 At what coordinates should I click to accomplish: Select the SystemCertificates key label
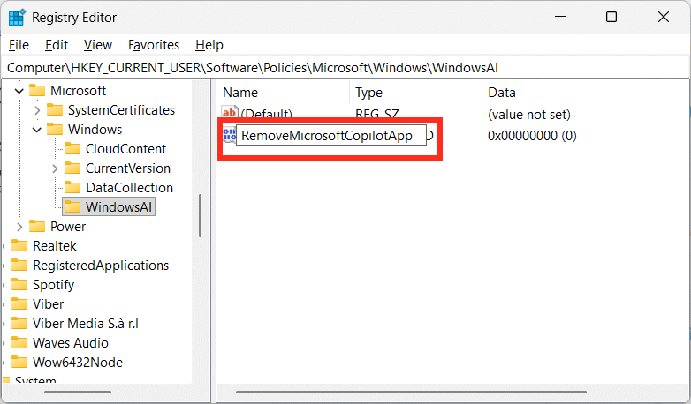coord(121,110)
